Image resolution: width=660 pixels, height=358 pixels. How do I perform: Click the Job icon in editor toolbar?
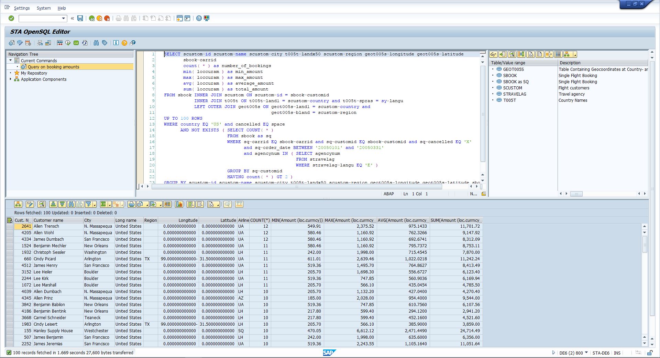[76, 43]
